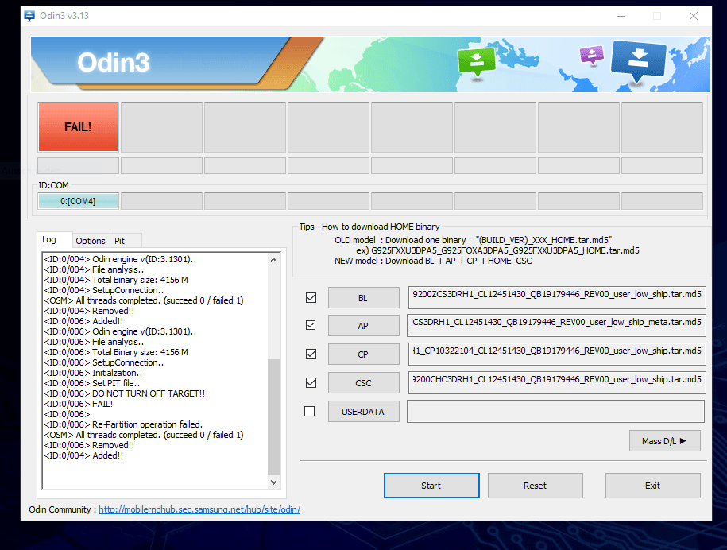Screen dimensions: 727x550
Task: Open the Mass D/L option
Action: point(664,441)
